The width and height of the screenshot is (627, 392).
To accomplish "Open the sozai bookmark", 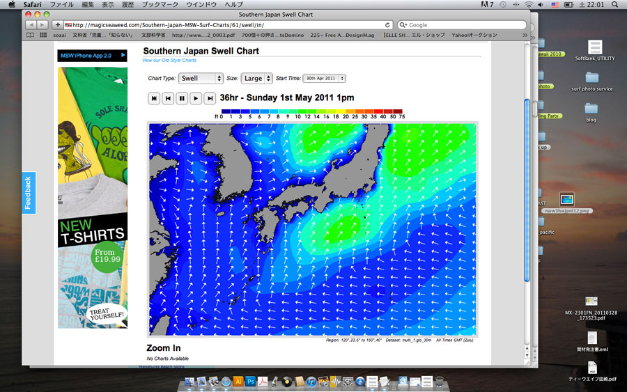I will [x=60, y=36].
